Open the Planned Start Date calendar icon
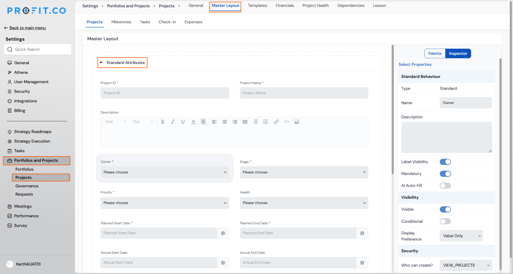 223,233
